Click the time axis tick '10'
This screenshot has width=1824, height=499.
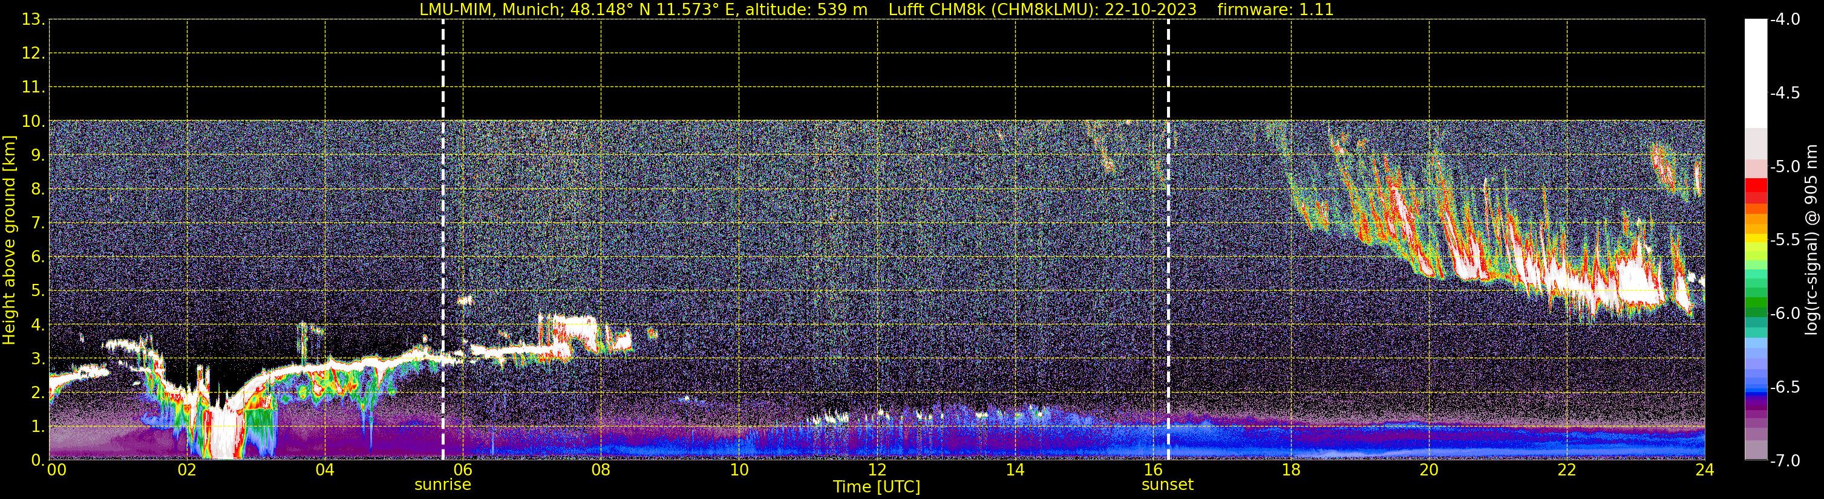click(x=739, y=470)
